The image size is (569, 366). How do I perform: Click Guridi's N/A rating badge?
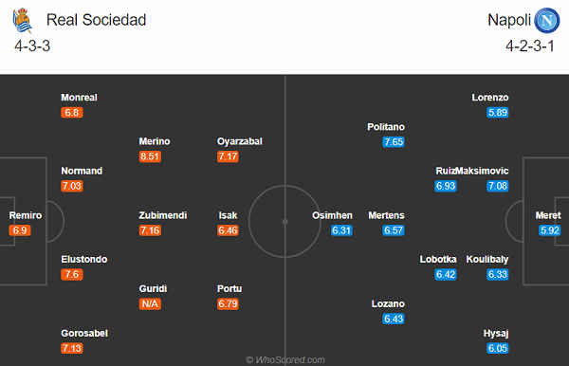[x=150, y=303]
